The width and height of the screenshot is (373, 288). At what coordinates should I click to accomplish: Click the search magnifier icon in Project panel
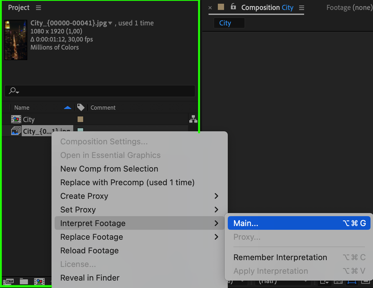[x=14, y=91]
